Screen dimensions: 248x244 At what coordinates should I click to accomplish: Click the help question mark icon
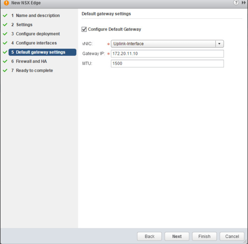point(236,3)
